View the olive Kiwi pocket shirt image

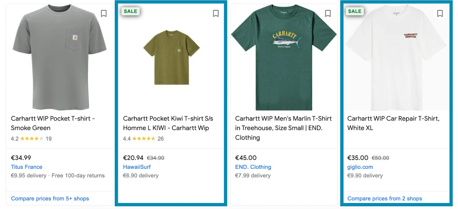pyautogui.click(x=171, y=57)
